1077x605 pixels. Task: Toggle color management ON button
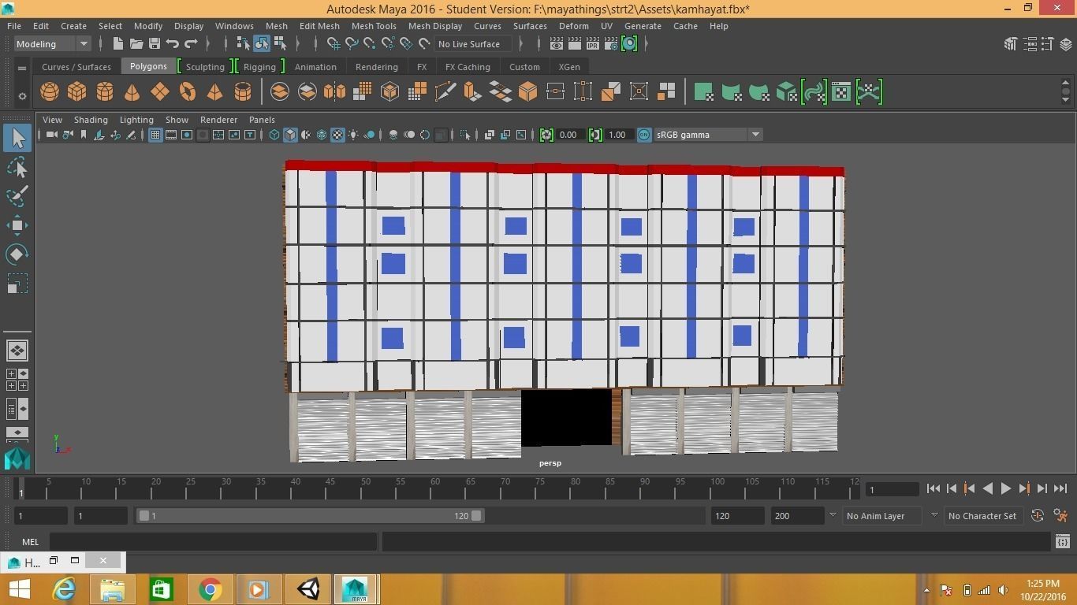[x=644, y=135]
